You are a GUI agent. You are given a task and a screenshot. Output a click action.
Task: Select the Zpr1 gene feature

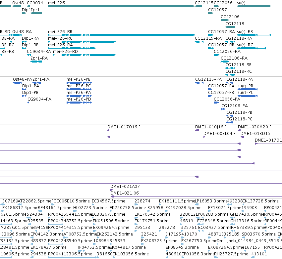pos(36,13)
